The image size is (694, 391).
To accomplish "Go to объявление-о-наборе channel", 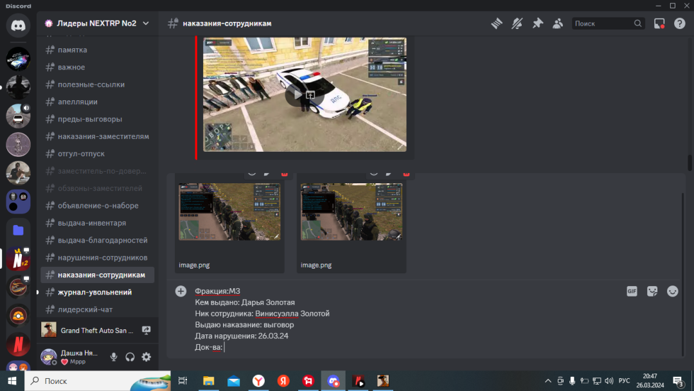I will [98, 205].
